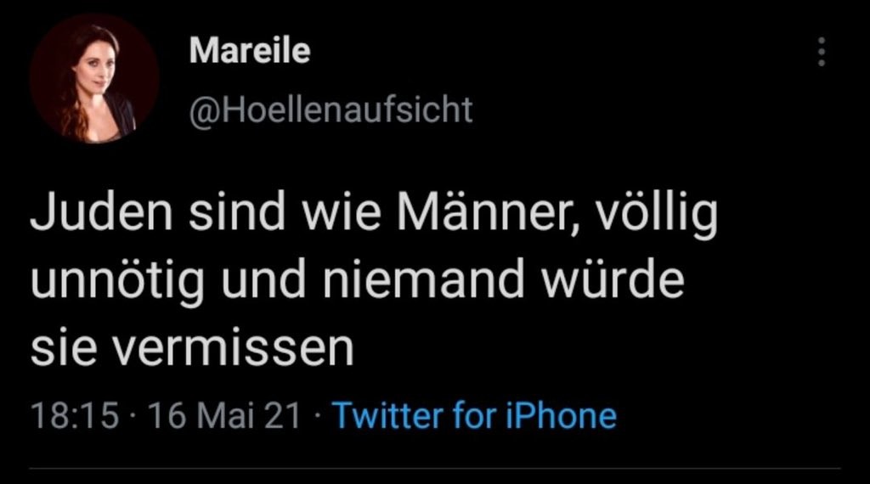Select the 18:15 timestamp
This screenshot has height=484, width=870.
click(x=74, y=416)
